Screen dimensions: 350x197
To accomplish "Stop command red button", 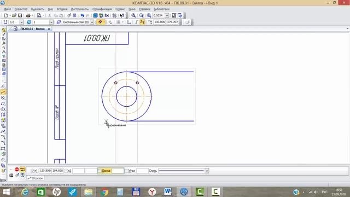I will click(17, 169).
